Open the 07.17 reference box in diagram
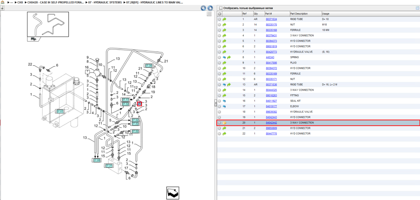This screenshot has height=200, width=420. [125, 100]
